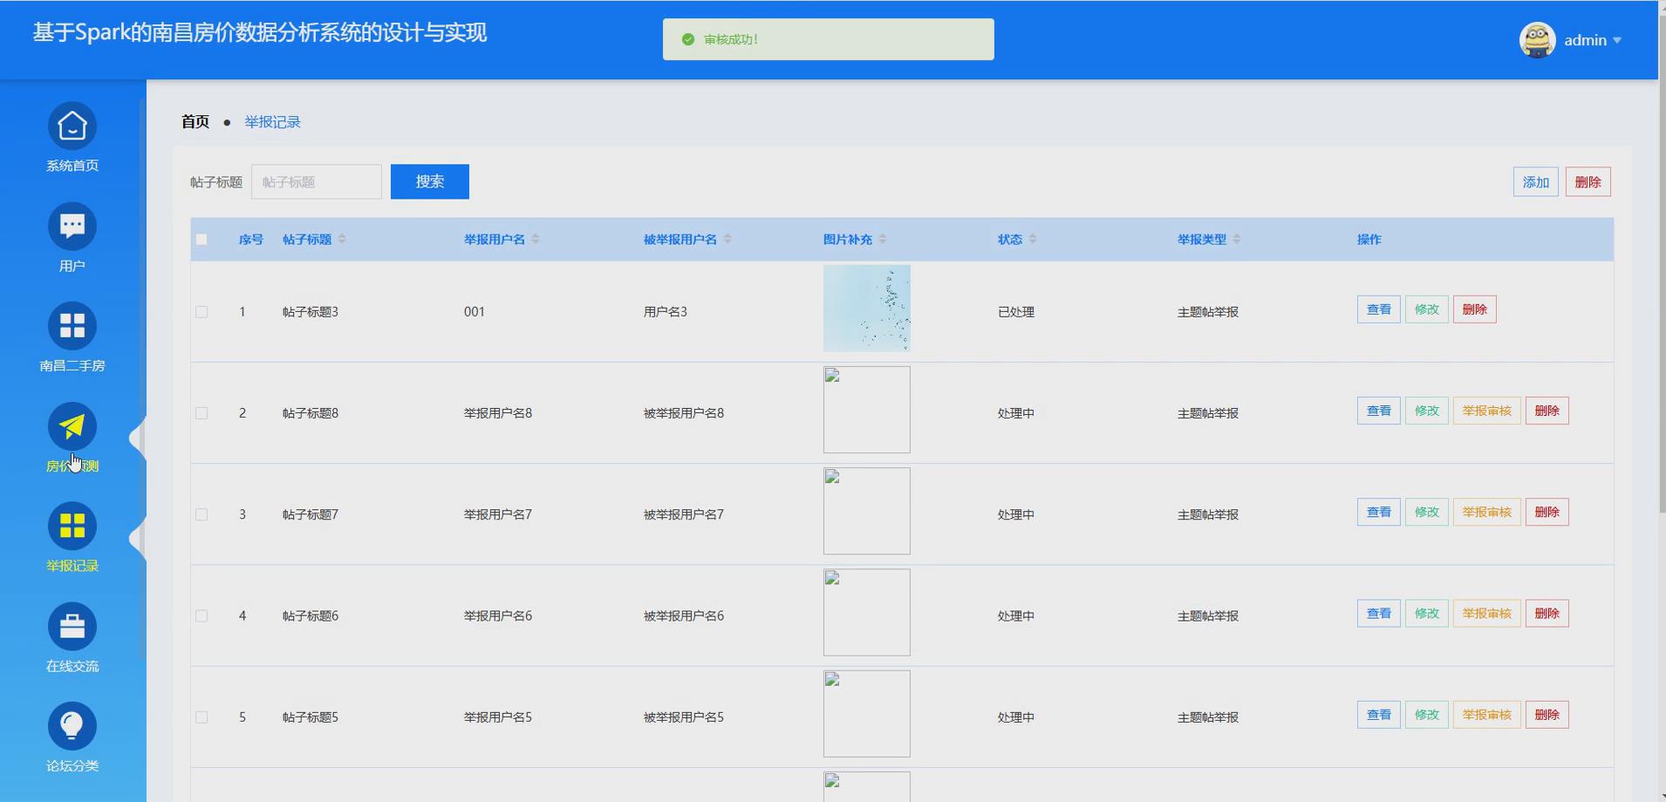The image size is (1666, 802).
Task: Open the 用户 chat bubble icon
Action: click(72, 227)
